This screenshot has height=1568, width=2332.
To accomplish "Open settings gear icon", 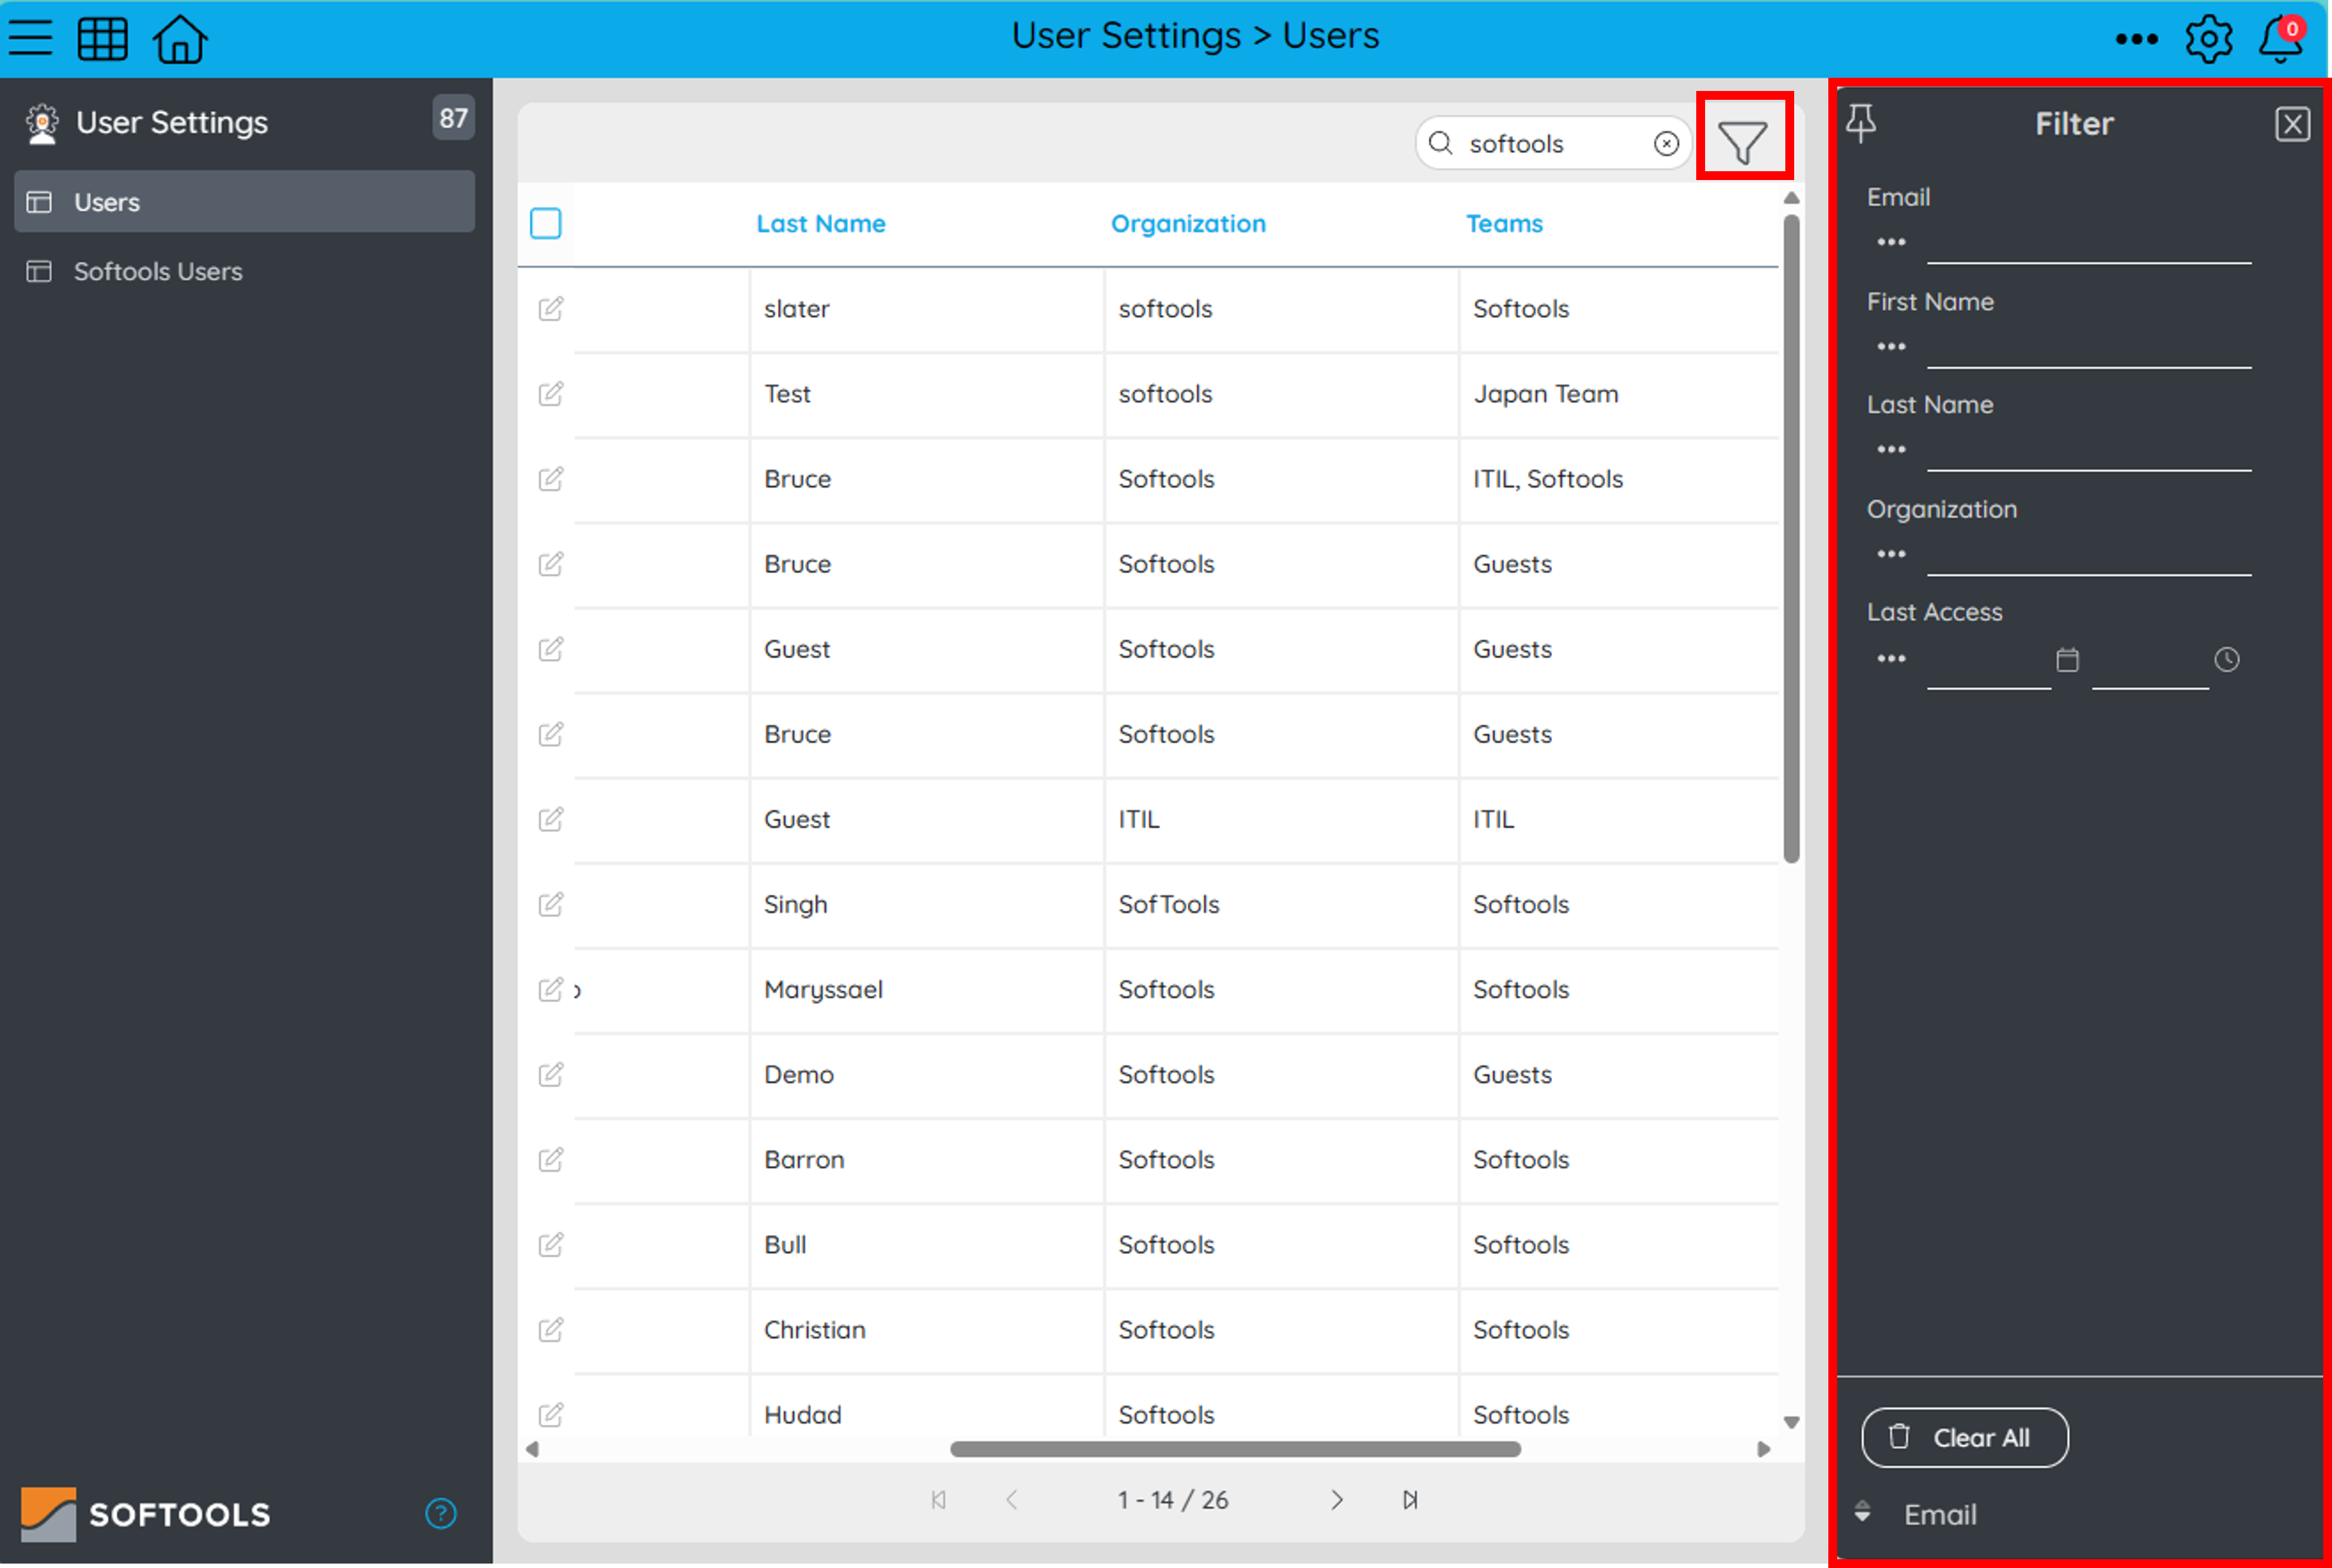I will 2209,39.
